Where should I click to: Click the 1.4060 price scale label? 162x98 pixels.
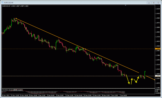click(158, 18)
